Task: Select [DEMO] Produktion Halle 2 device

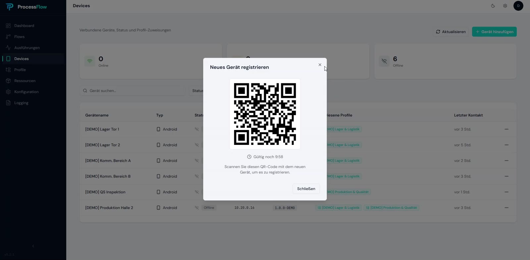Action: [x=109, y=208]
